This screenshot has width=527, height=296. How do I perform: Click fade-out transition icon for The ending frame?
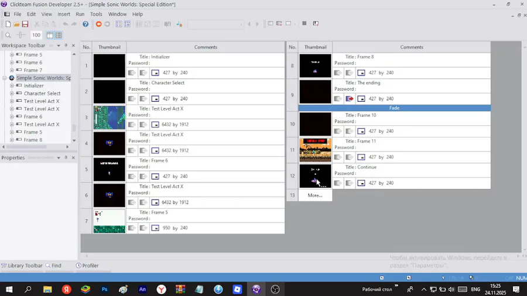350,99
